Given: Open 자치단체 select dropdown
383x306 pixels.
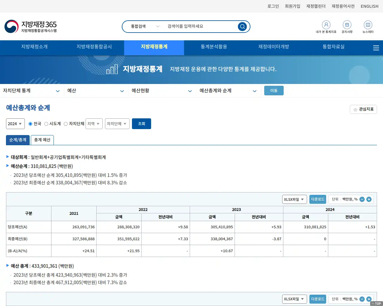Looking at the screenshot, I should coord(117,124).
